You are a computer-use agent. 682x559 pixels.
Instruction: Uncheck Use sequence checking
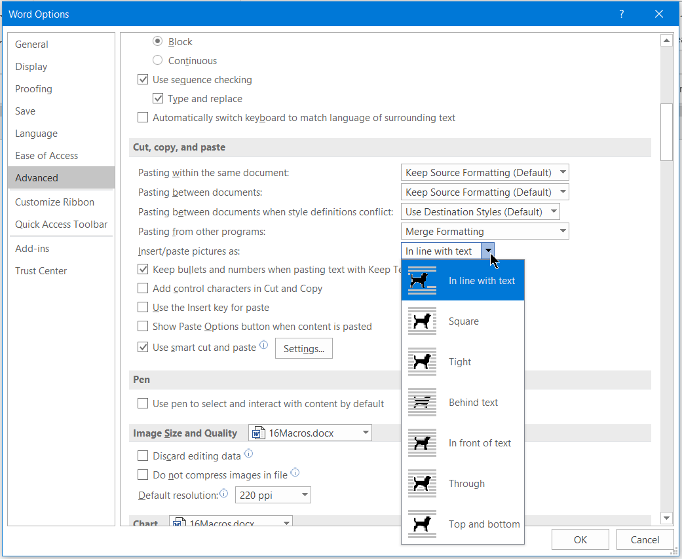pyautogui.click(x=143, y=80)
